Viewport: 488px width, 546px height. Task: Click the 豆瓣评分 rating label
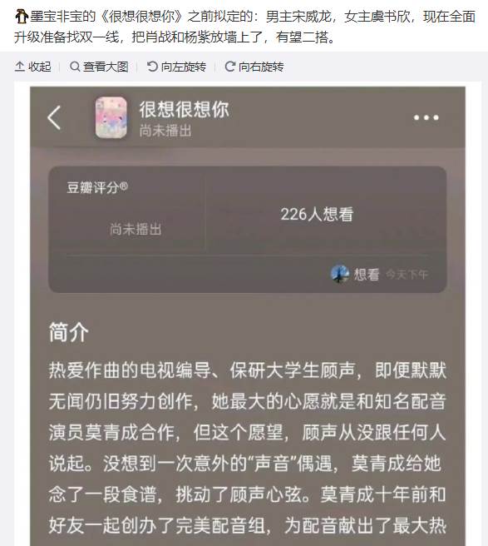97,187
